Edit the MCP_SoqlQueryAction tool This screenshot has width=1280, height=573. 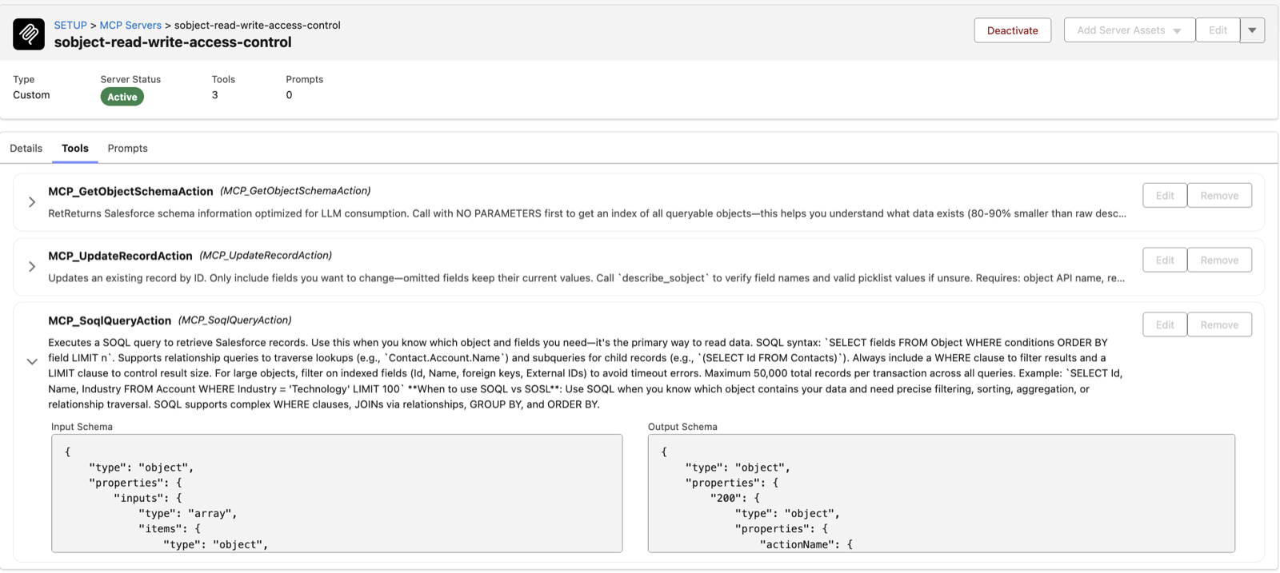tap(1165, 324)
